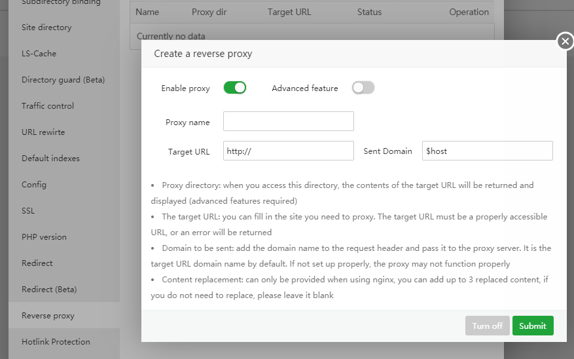Select PHP version in sidebar
Screen dimensions: 574x359
(44, 237)
